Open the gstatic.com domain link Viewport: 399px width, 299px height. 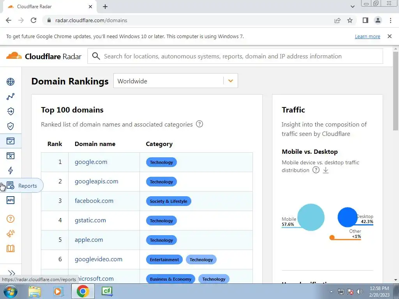click(90, 220)
